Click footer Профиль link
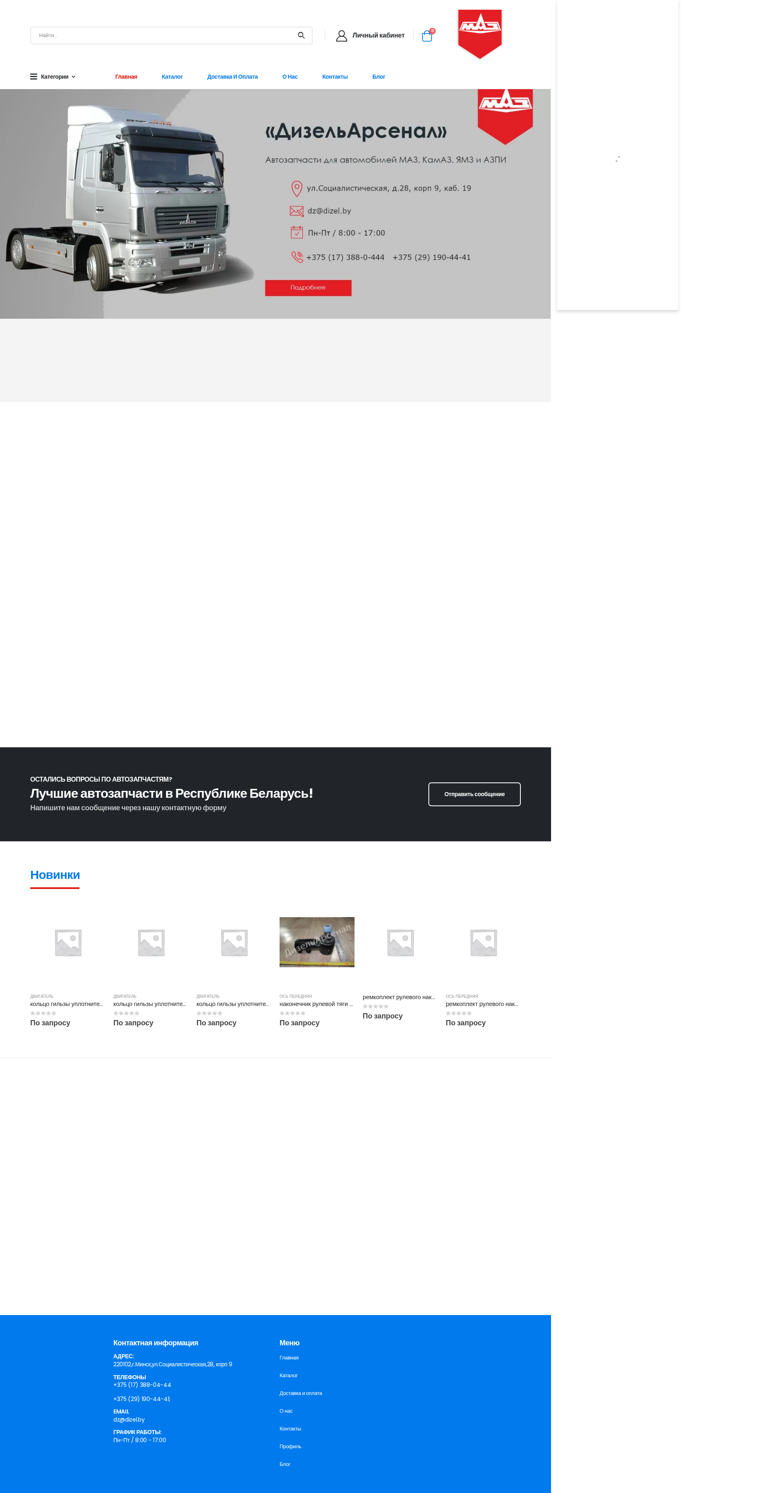Image resolution: width=781 pixels, height=1493 pixels. coord(290,1446)
